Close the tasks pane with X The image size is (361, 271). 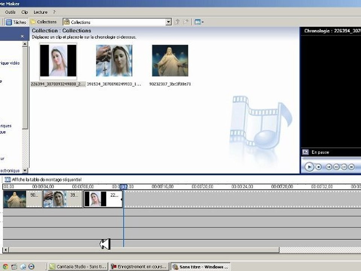pos(22,37)
